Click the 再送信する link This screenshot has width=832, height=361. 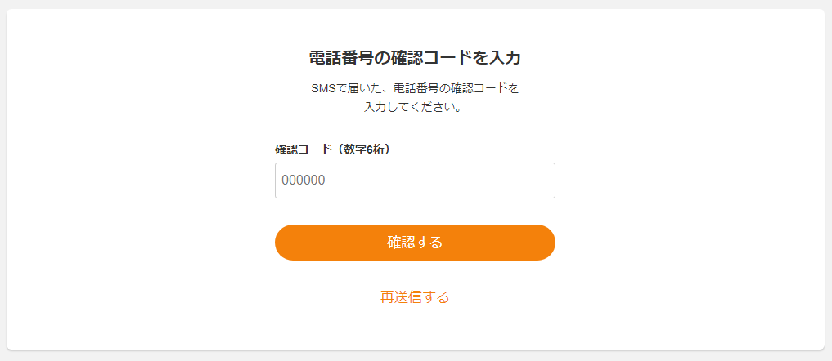click(415, 296)
